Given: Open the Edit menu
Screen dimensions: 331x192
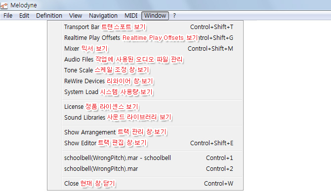Looking at the screenshot, I should 24,16.
